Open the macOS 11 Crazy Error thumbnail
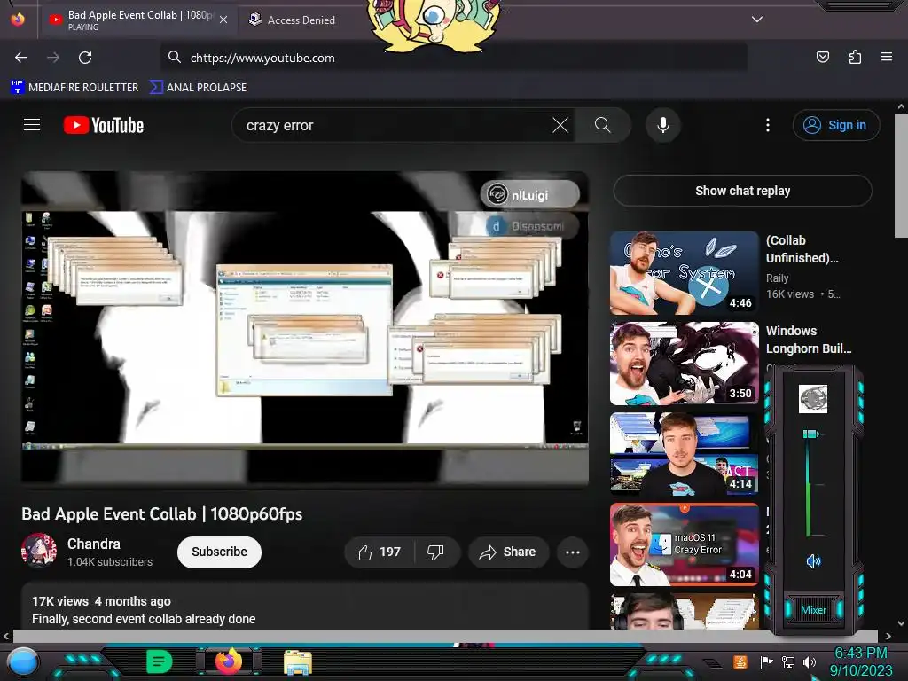The height and width of the screenshot is (681, 908). pos(685,544)
